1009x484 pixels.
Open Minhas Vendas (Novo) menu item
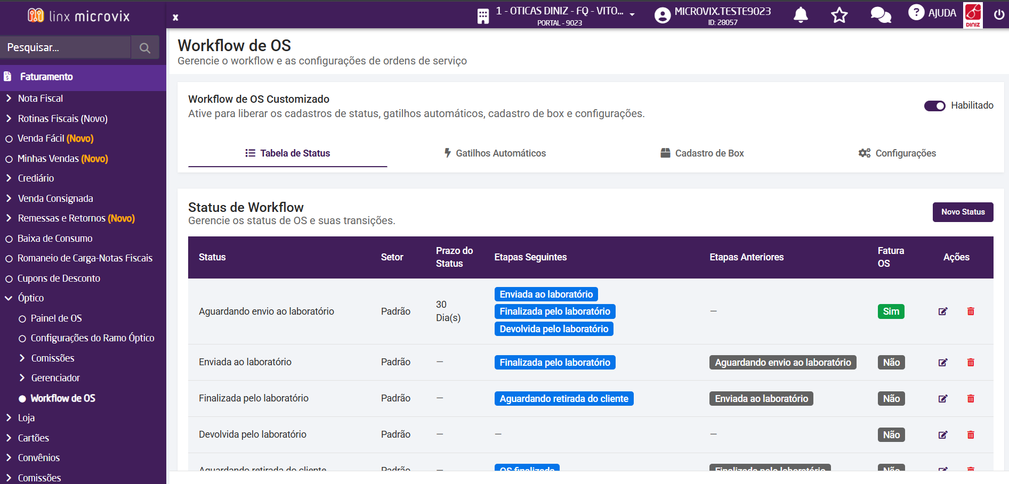click(x=63, y=159)
